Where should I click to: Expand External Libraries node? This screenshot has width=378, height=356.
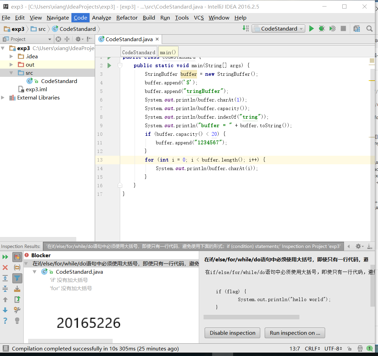click(x=3, y=97)
